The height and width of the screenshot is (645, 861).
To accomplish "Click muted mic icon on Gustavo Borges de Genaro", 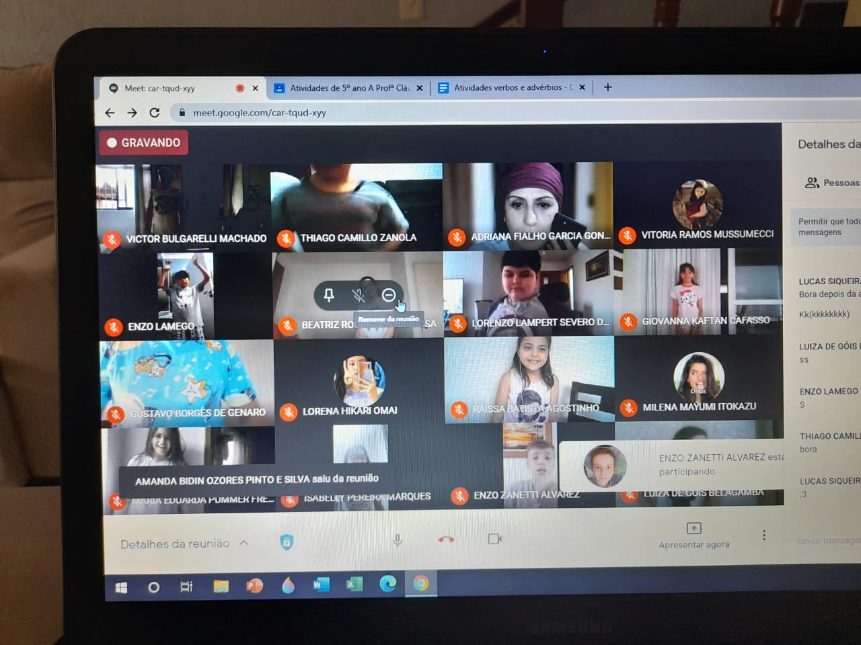I will [116, 414].
